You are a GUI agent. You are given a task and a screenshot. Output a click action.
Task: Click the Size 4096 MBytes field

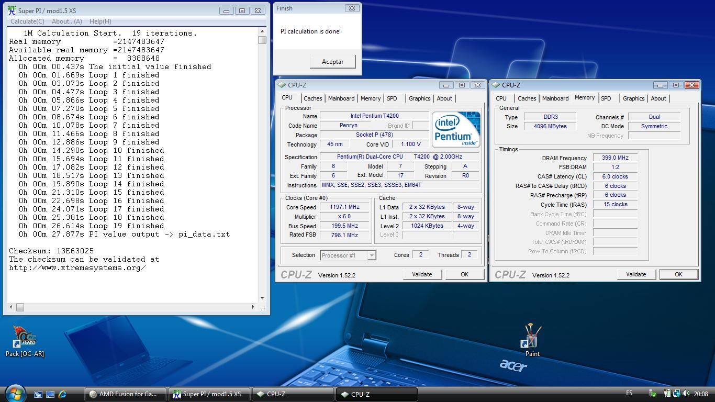click(x=550, y=126)
